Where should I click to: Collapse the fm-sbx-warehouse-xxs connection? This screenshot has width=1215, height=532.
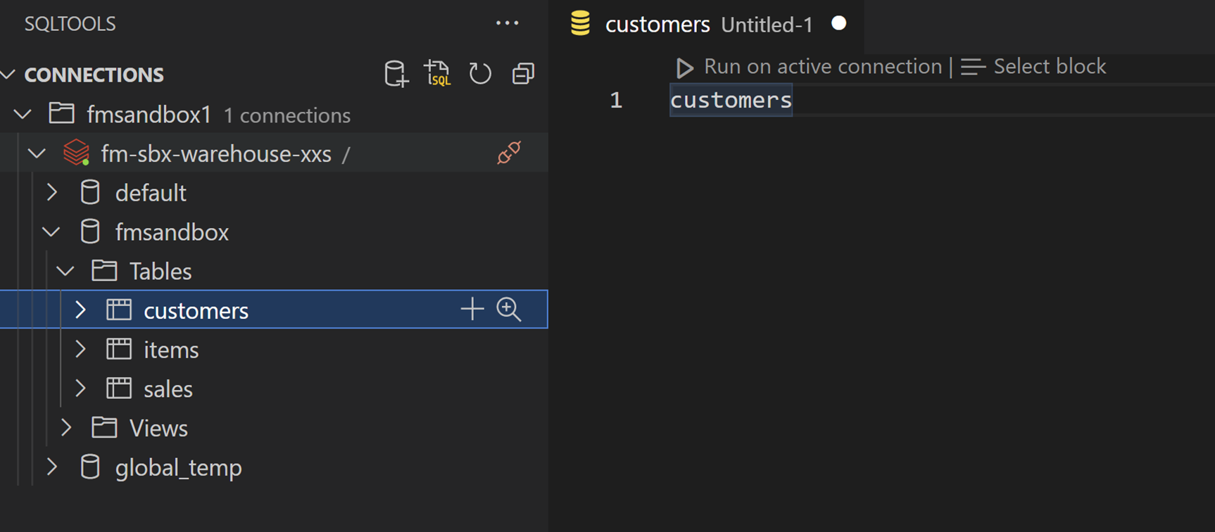coord(37,153)
